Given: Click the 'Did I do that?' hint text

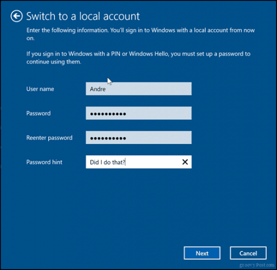Looking at the screenshot, I should [108, 162].
